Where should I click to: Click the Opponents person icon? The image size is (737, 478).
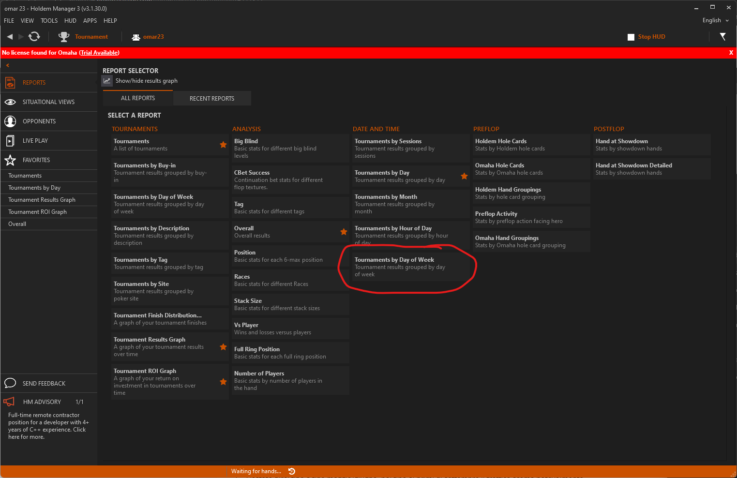(10, 121)
